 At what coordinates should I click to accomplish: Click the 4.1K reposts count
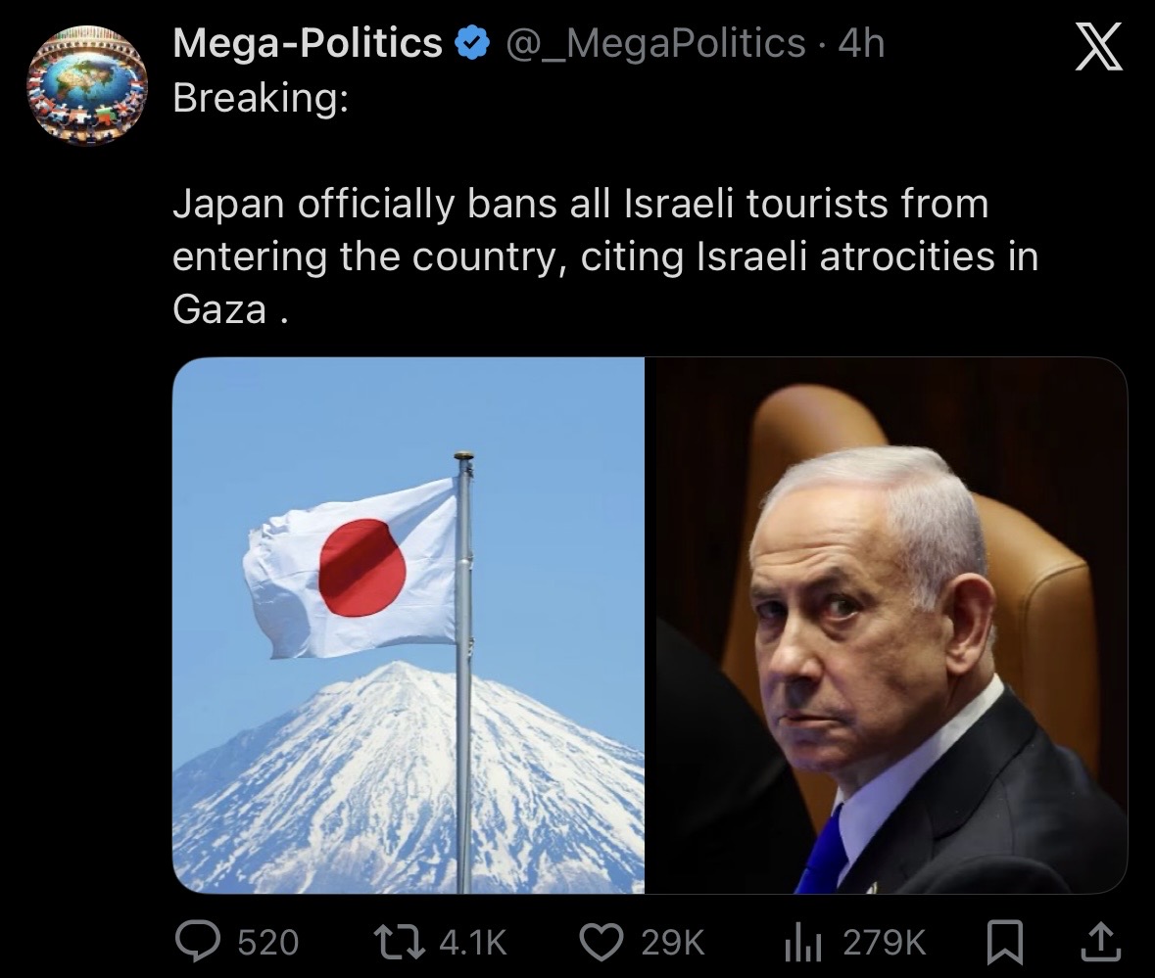pos(473,943)
